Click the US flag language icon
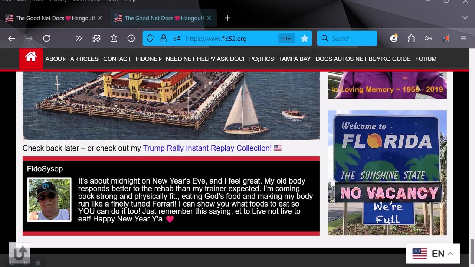The image size is (475, 267). point(420,254)
